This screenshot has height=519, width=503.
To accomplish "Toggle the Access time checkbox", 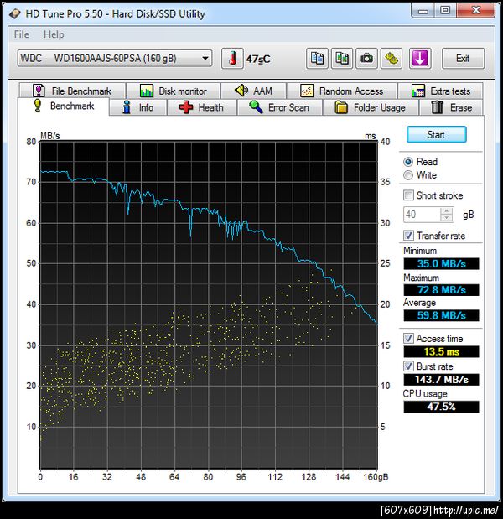I will (409, 338).
